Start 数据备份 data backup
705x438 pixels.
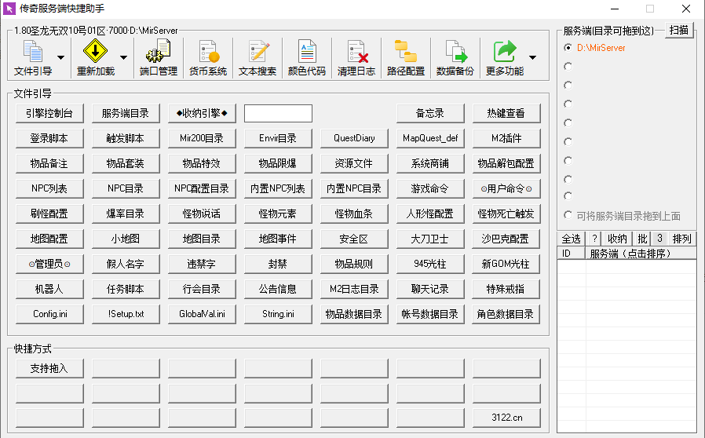455,57
